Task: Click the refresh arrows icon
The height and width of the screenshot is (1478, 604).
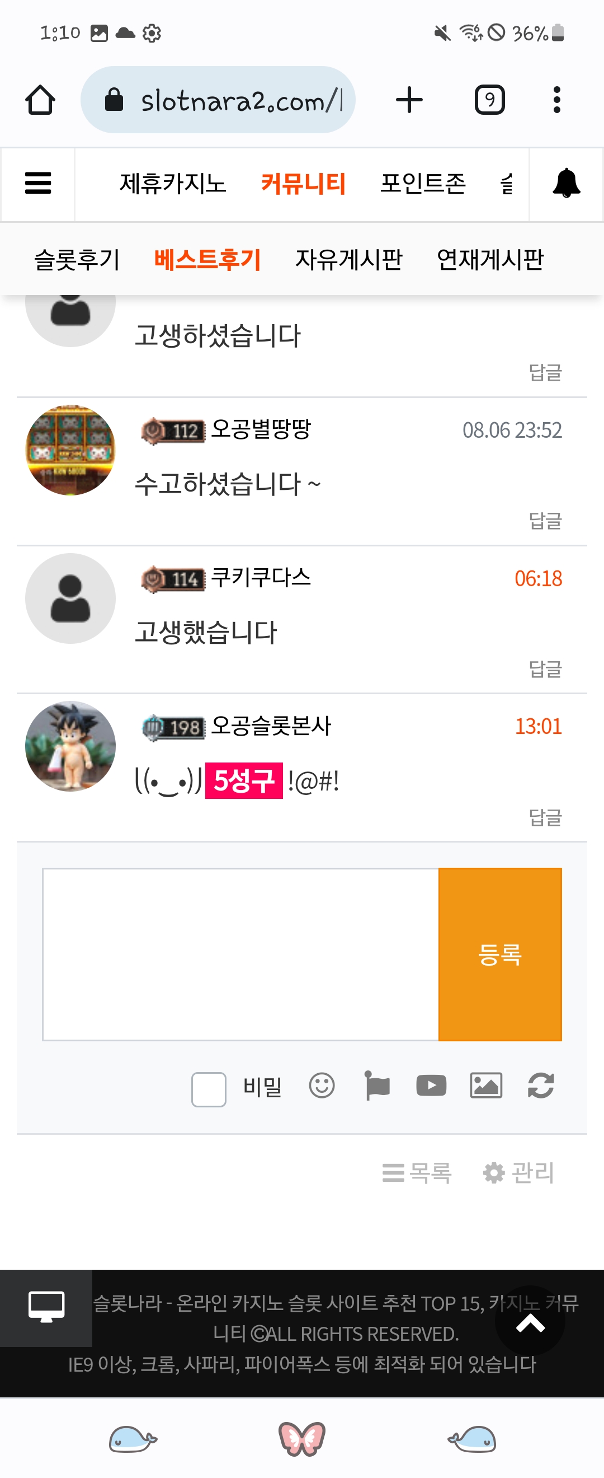Action: [x=540, y=1086]
